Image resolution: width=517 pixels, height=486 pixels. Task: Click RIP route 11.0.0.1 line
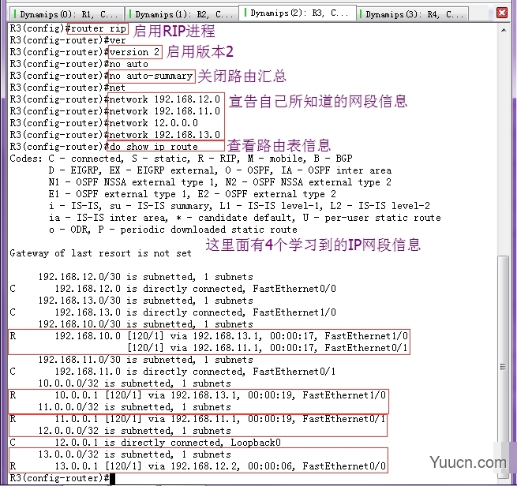[x=198, y=419]
